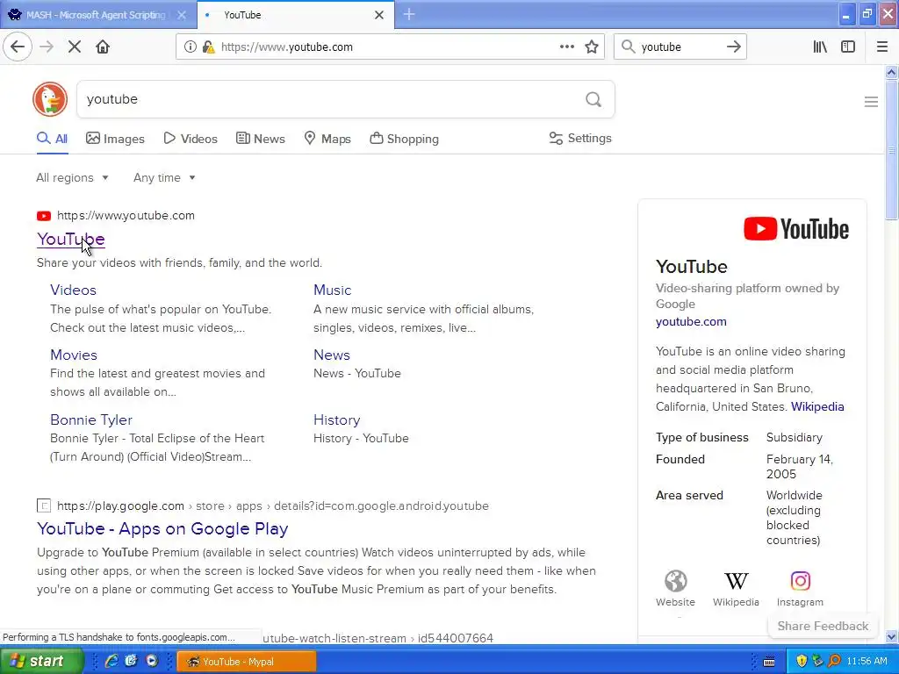Open YouTube - Apps on Google Play result

click(x=162, y=528)
